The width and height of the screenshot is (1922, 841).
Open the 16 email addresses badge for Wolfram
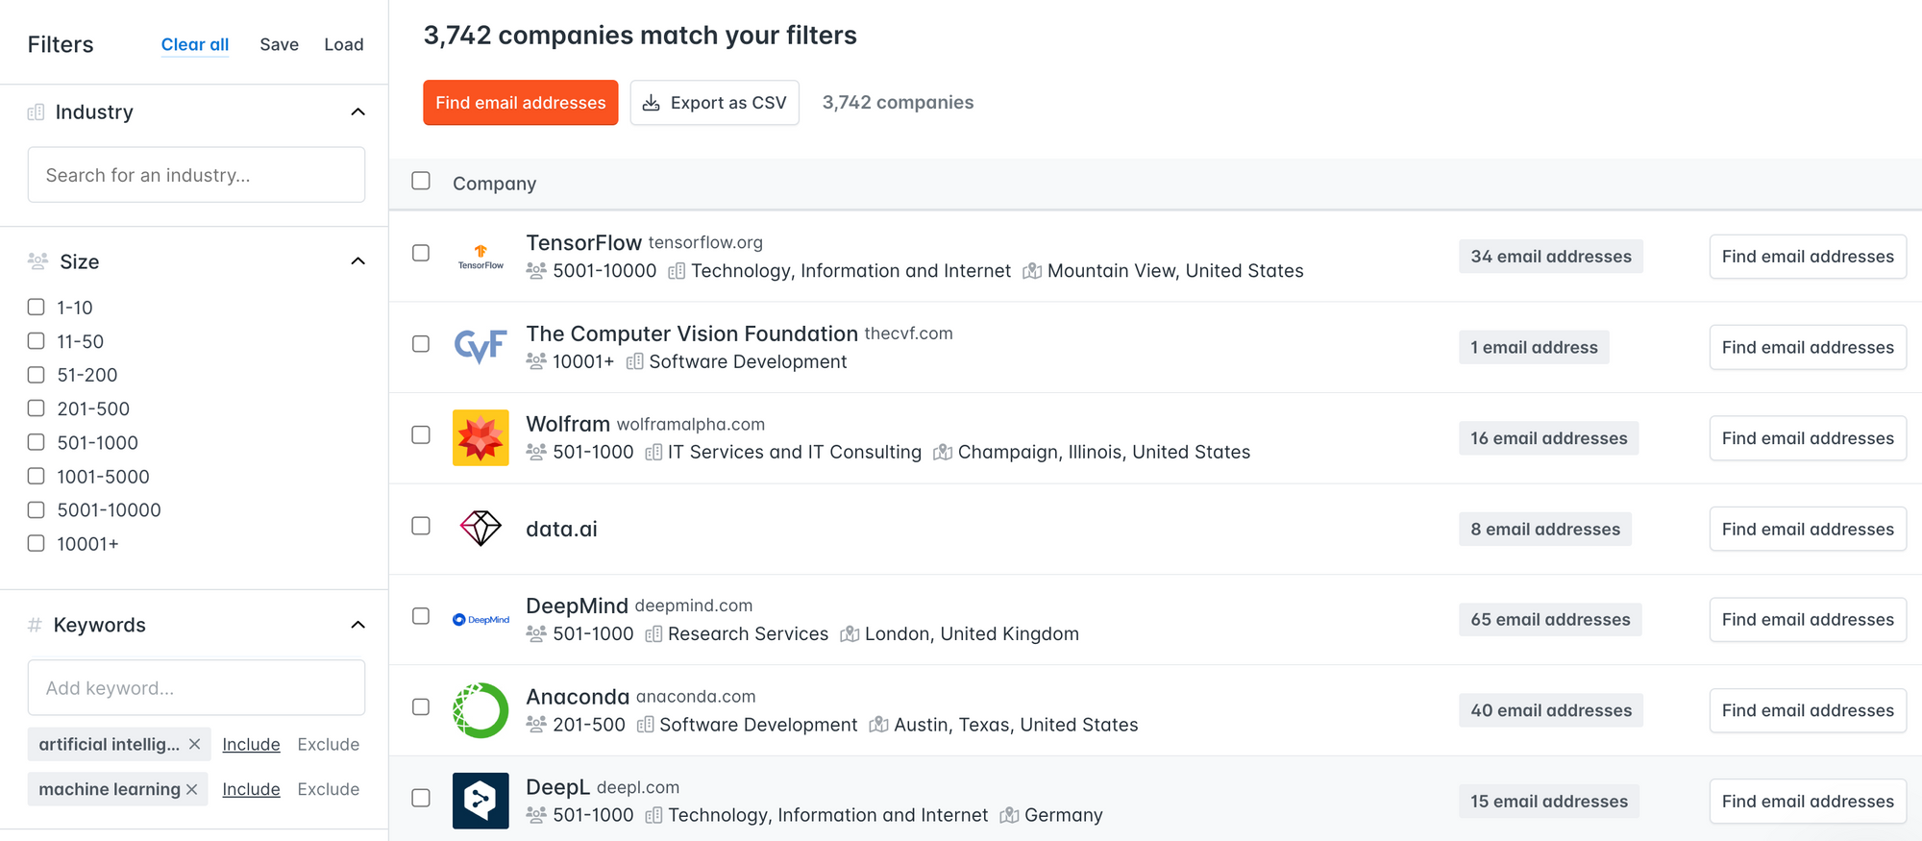[x=1549, y=438]
